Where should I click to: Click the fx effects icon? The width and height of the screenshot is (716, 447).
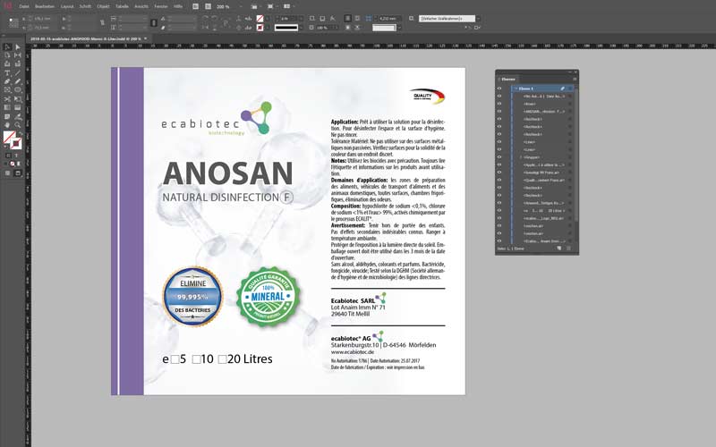(x=333, y=18)
